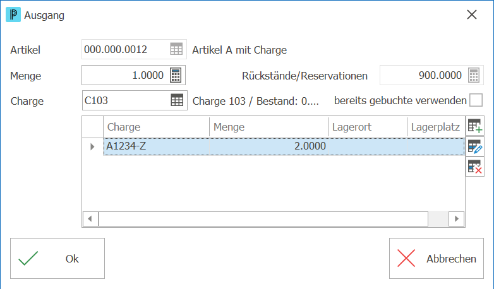Click the 'Charge 103 / Bestand' info text
494x289 pixels.
255,101
